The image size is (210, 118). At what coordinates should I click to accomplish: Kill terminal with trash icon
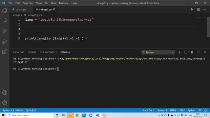pyautogui.click(x=192, y=52)
